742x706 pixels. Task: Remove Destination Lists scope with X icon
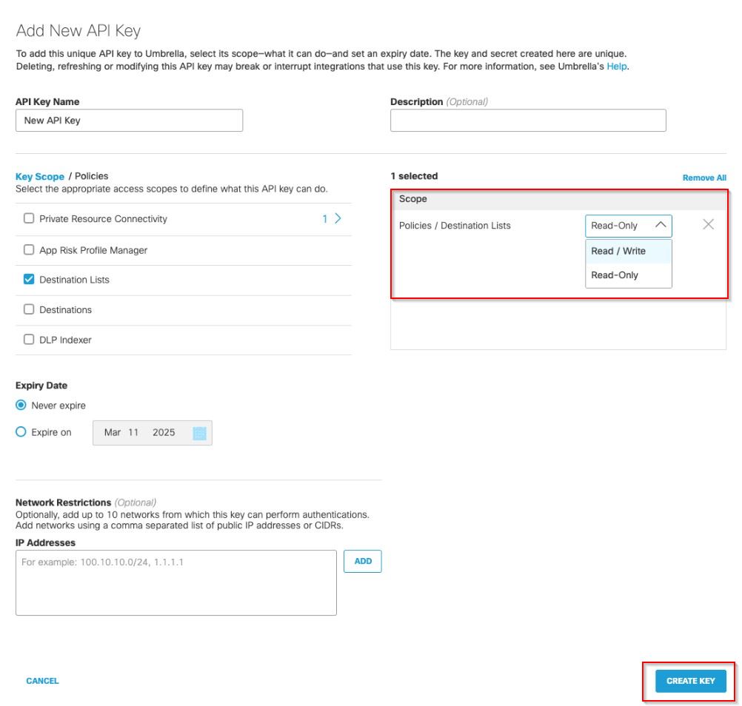click(x=708, y=225)
